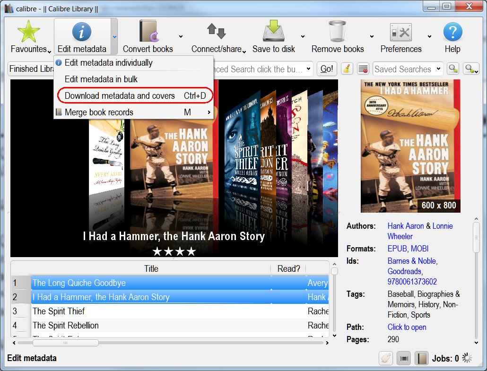Toggle the cover browser icon in status bar

pos(404,358)
